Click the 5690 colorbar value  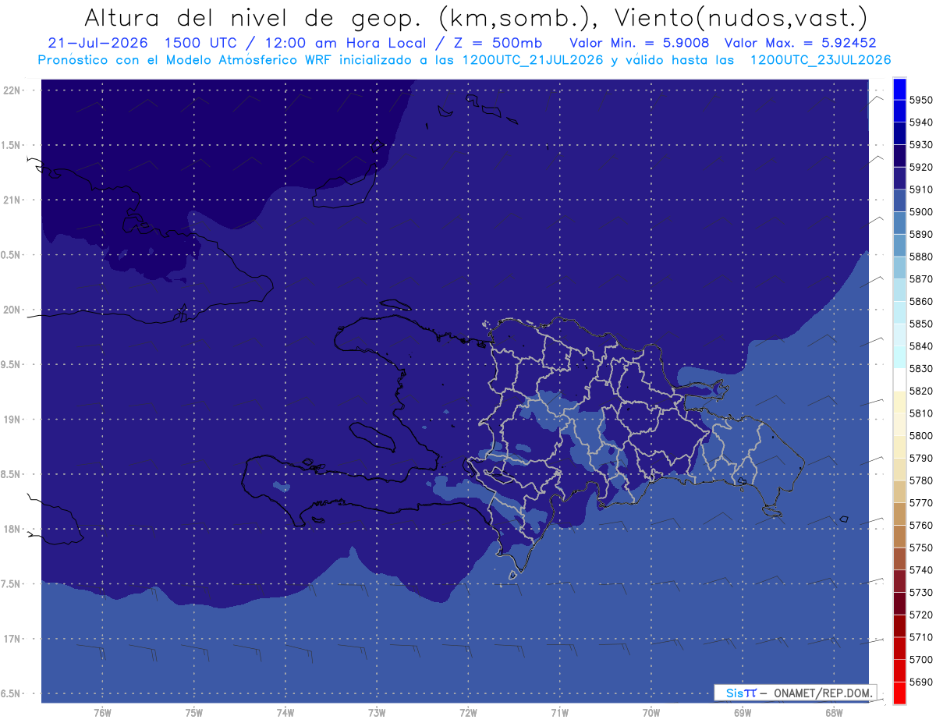pyautogui.click(x=921, y=682)
